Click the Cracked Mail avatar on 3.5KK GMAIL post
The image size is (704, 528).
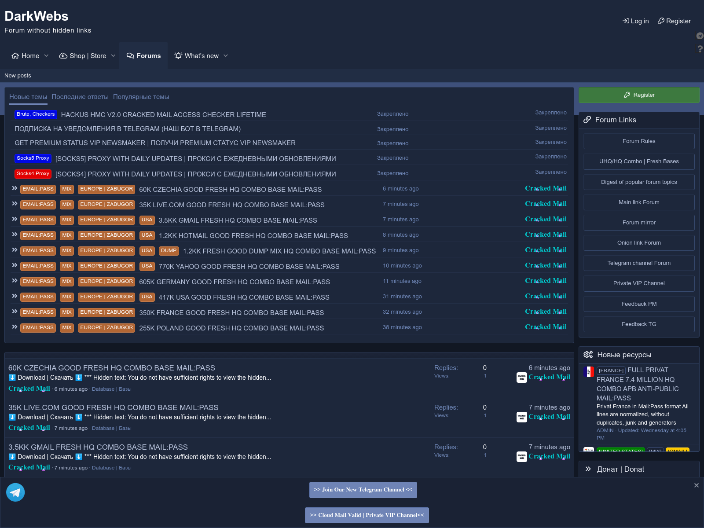point(522,457)
